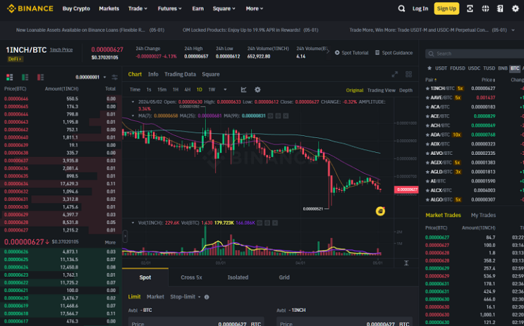The height and width of the screenshot is (326, 524).
Task: Open the search magnifier icon in header
Action: point(401,8)
